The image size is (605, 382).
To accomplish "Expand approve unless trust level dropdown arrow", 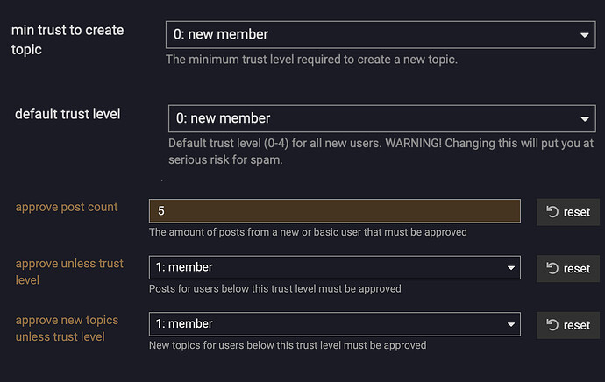I will point(511,268).
